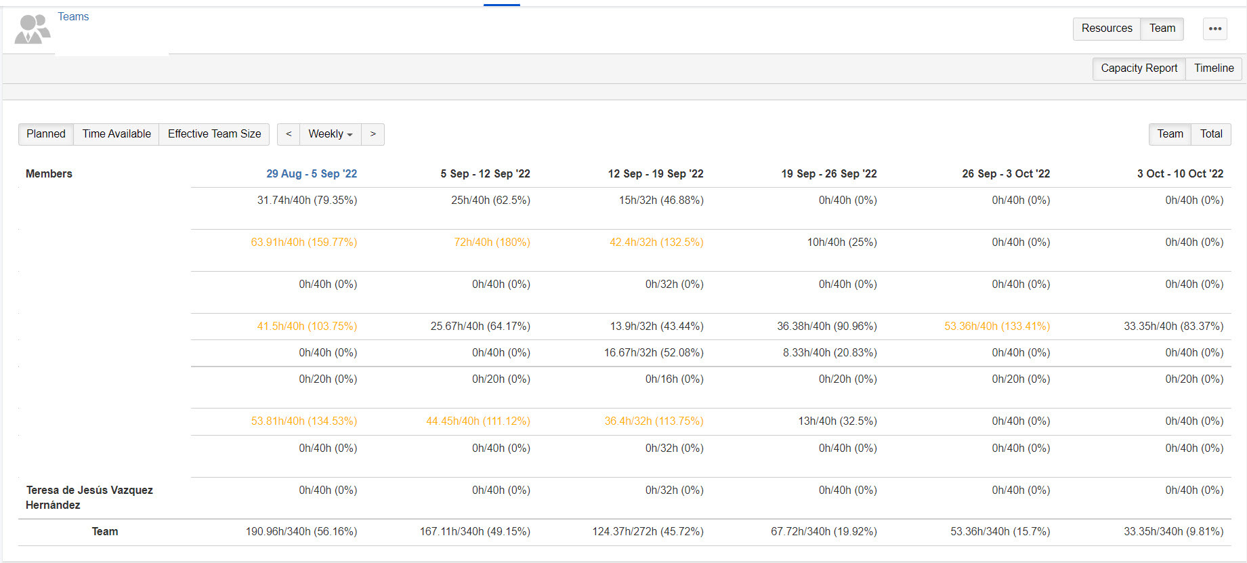Switch to the Timeline tab
The width and height of the screenshot is (1247, 563).
click(1213, 68)
